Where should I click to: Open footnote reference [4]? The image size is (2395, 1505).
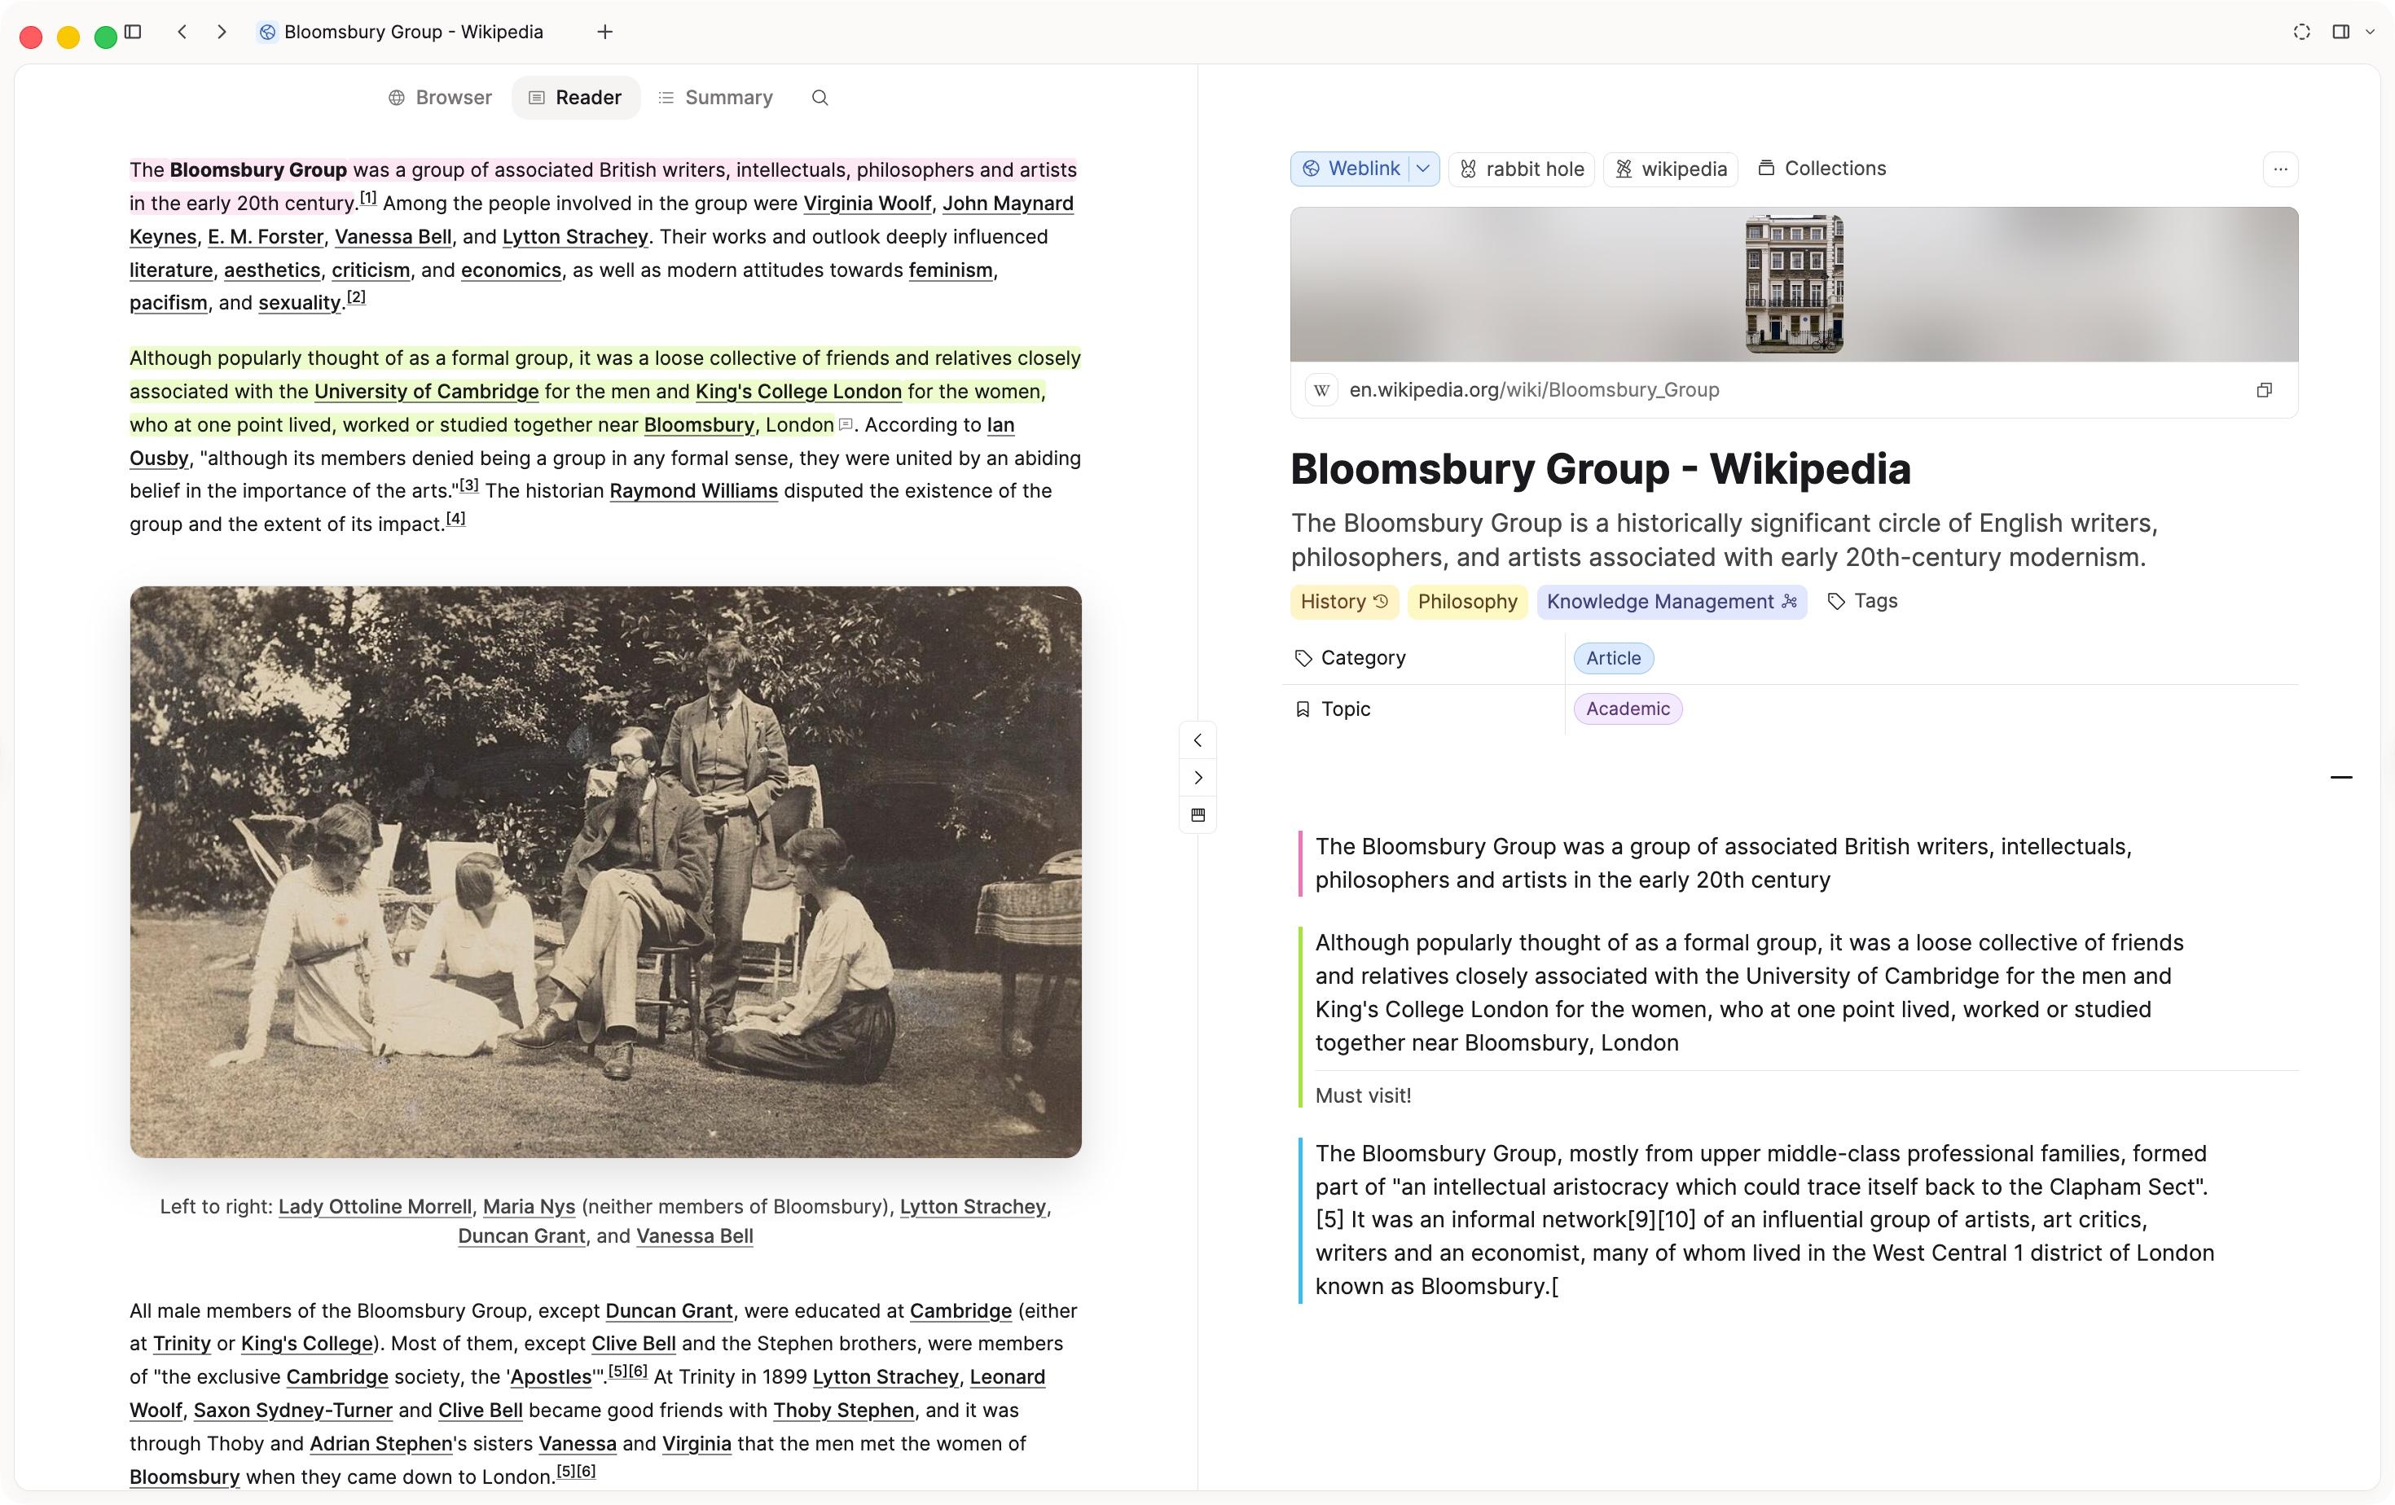455,518
